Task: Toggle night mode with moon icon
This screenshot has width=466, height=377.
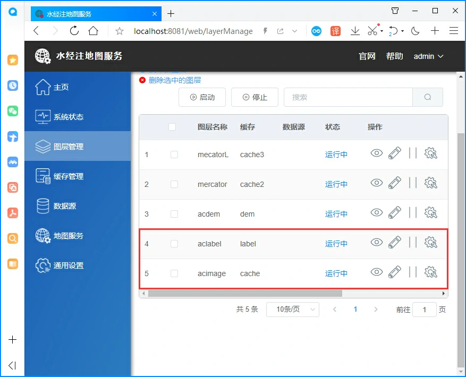Action: pos(415,31)
